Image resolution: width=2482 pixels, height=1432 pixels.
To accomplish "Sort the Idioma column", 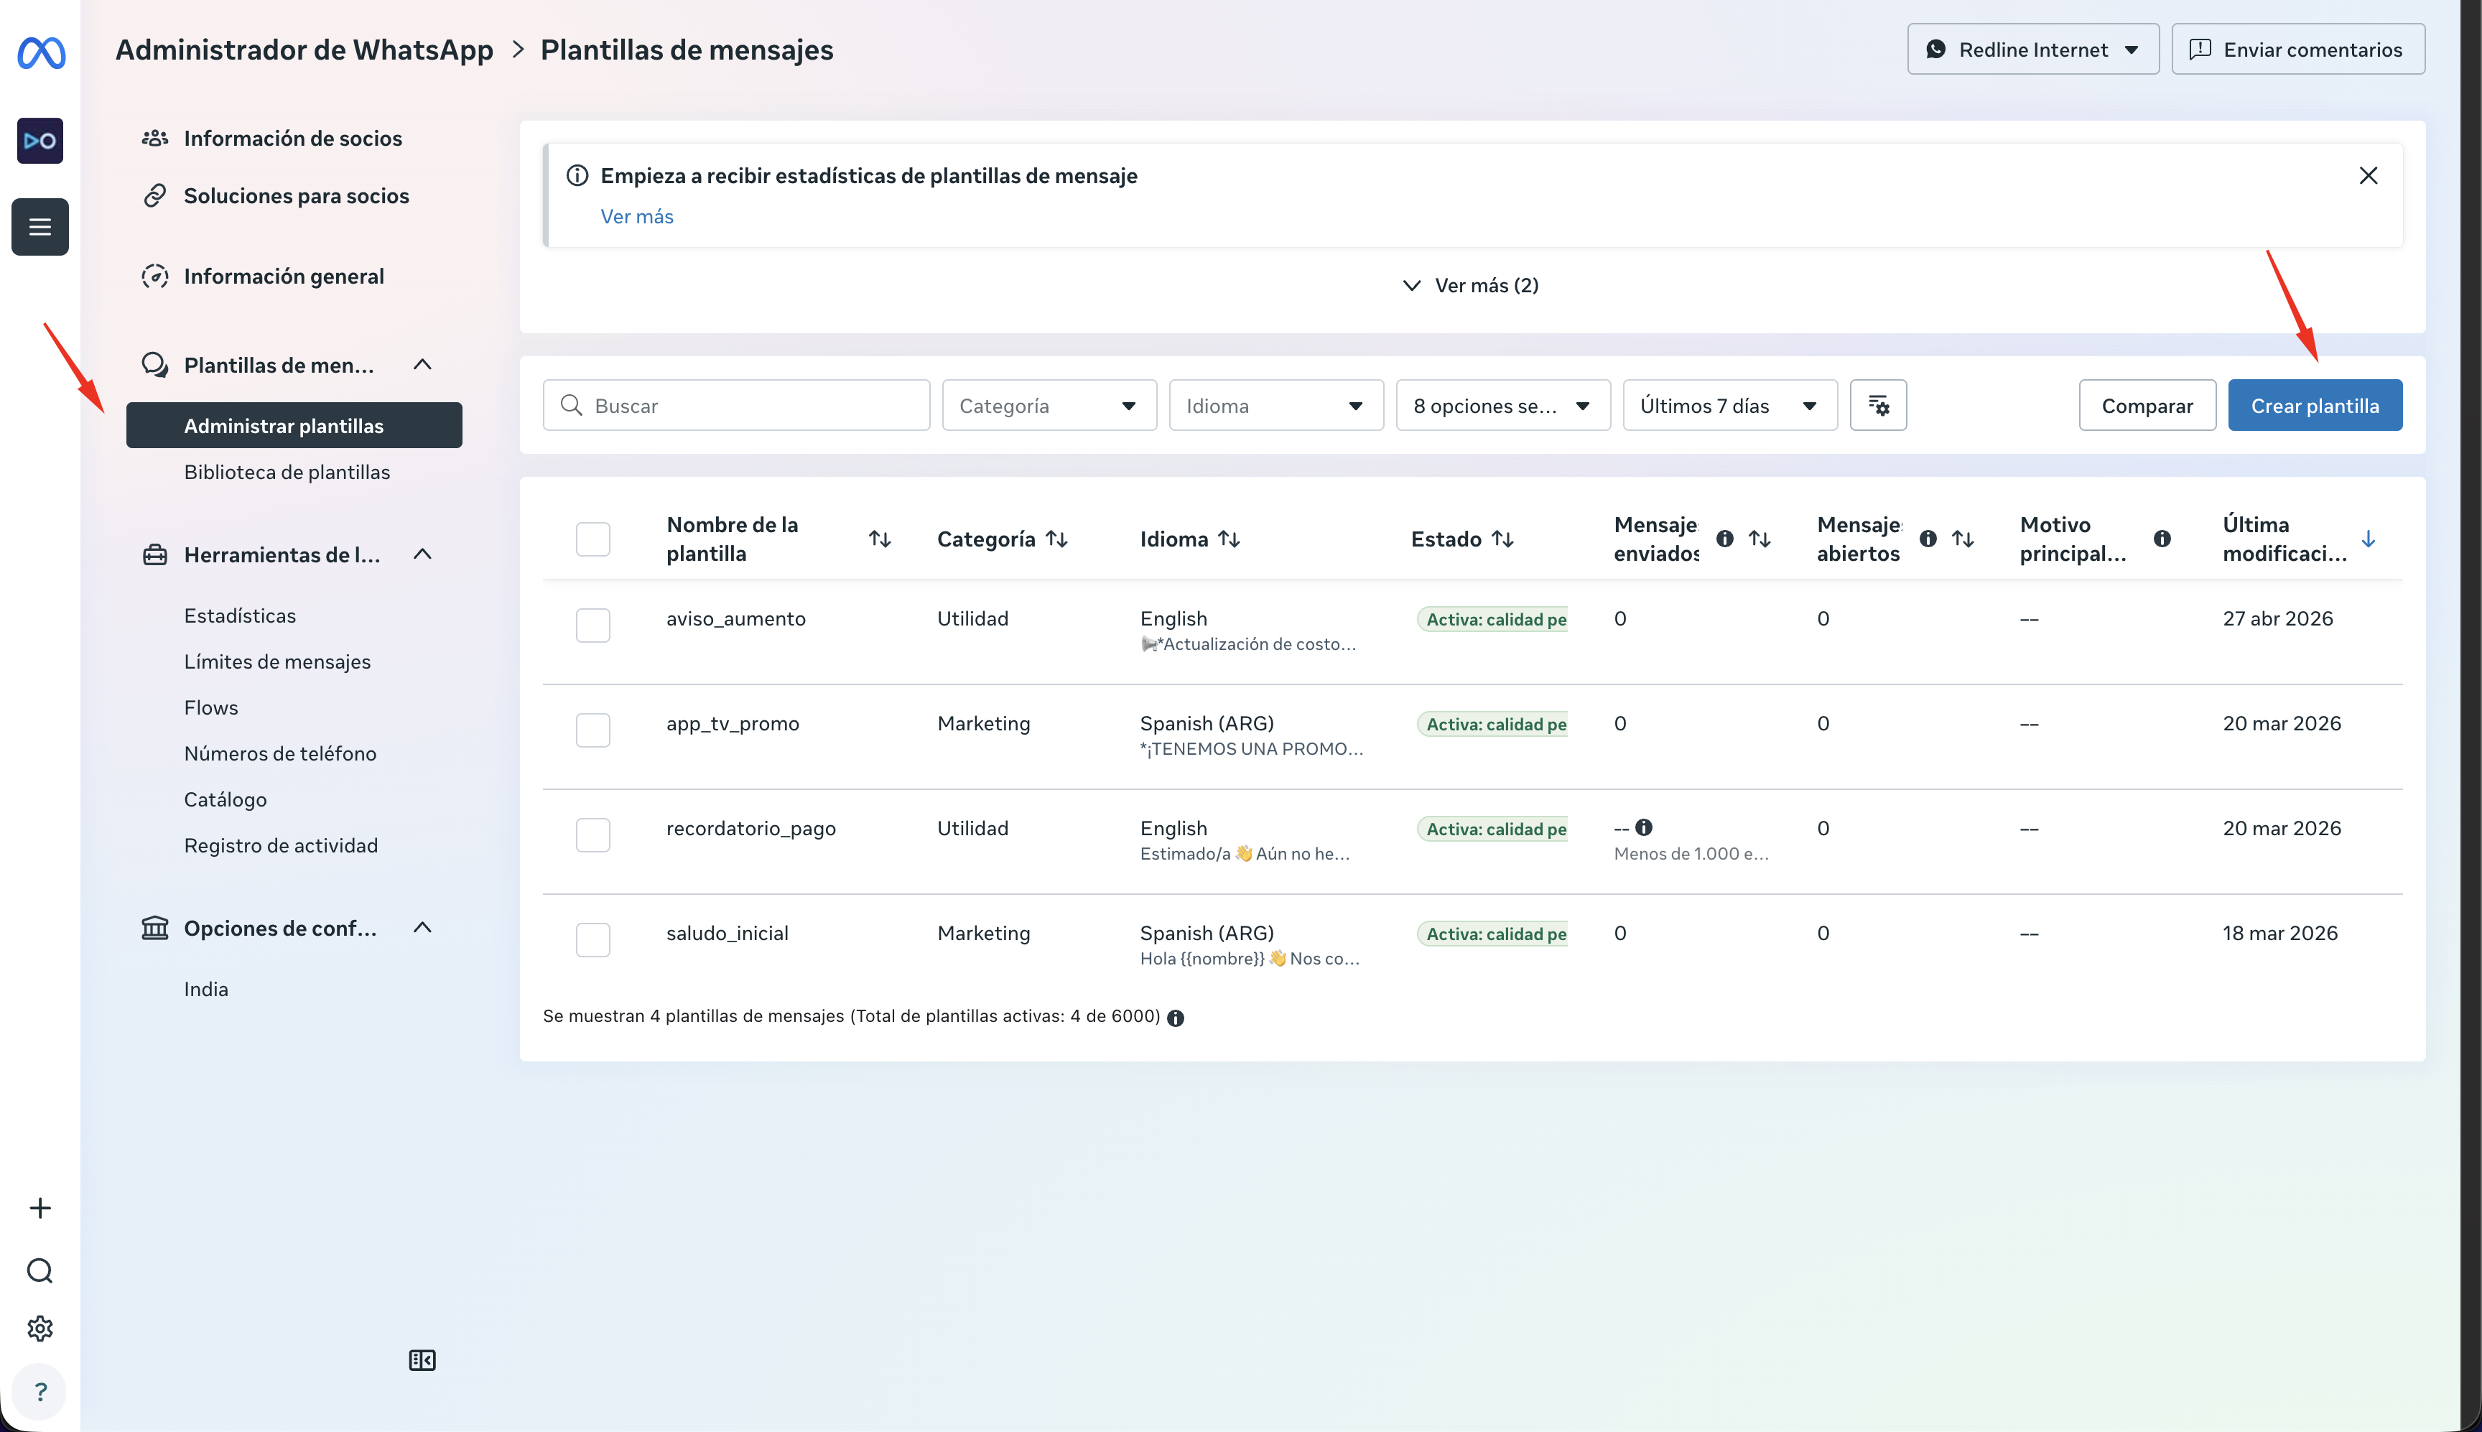I will [1230, 539].
